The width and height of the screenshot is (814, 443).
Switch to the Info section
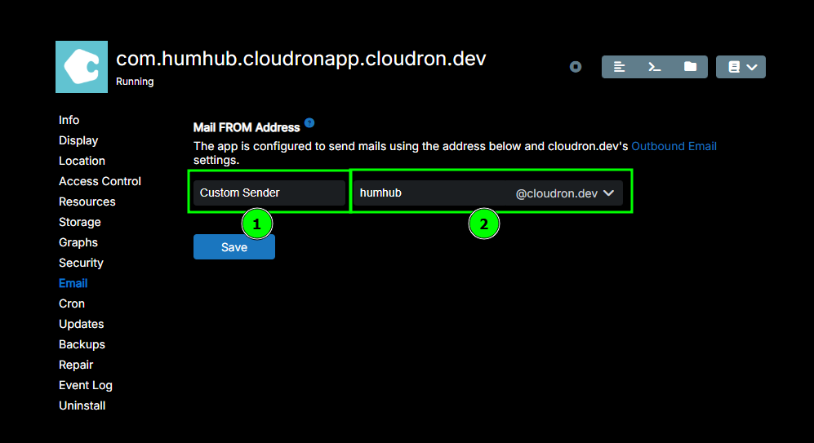69,120
